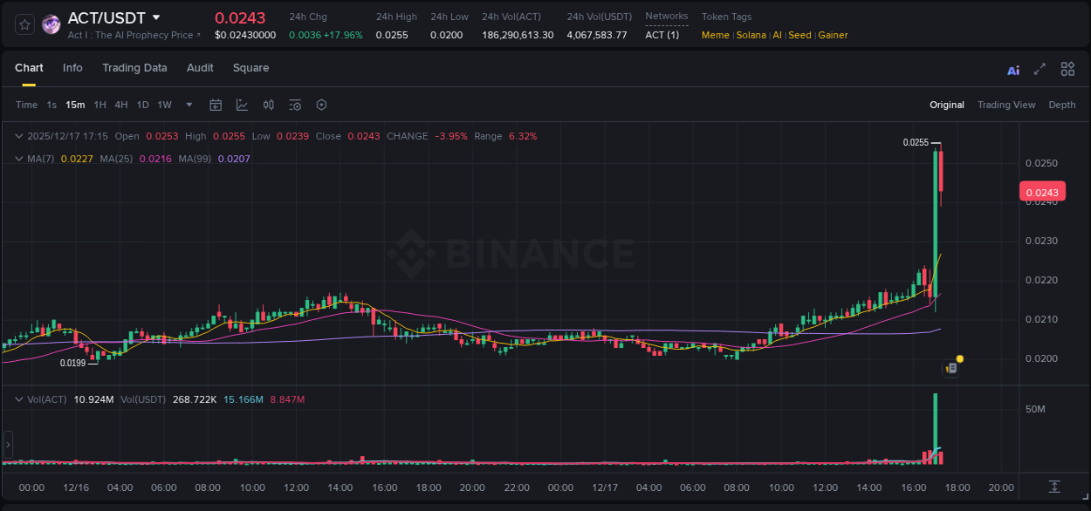1091x511 pixels.
Task: Switch to Trading View chart mode
Action: pos(1005,105)
